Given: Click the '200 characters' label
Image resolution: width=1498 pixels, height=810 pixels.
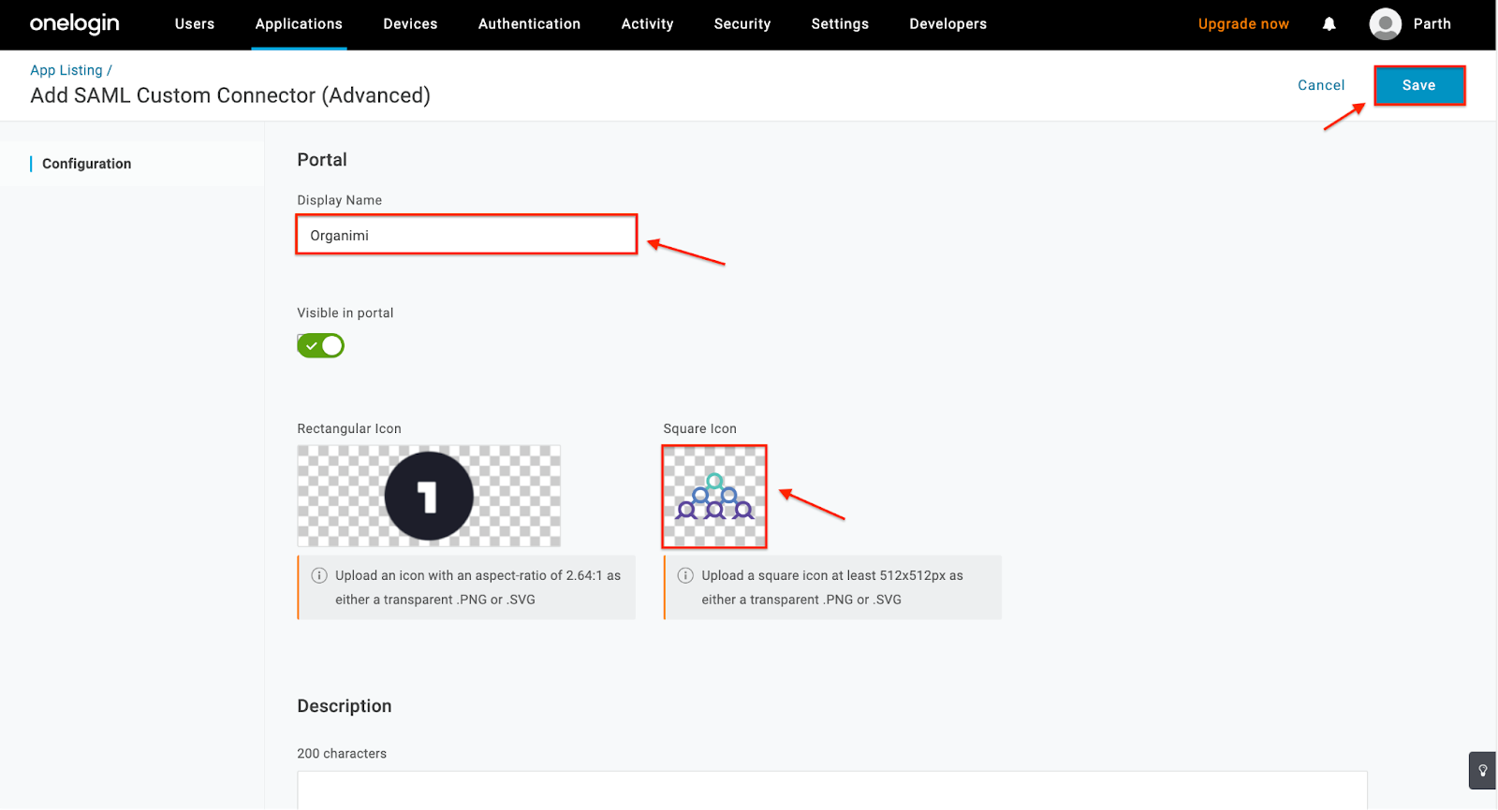Looking at the screenshot, I should click(342, 754).
